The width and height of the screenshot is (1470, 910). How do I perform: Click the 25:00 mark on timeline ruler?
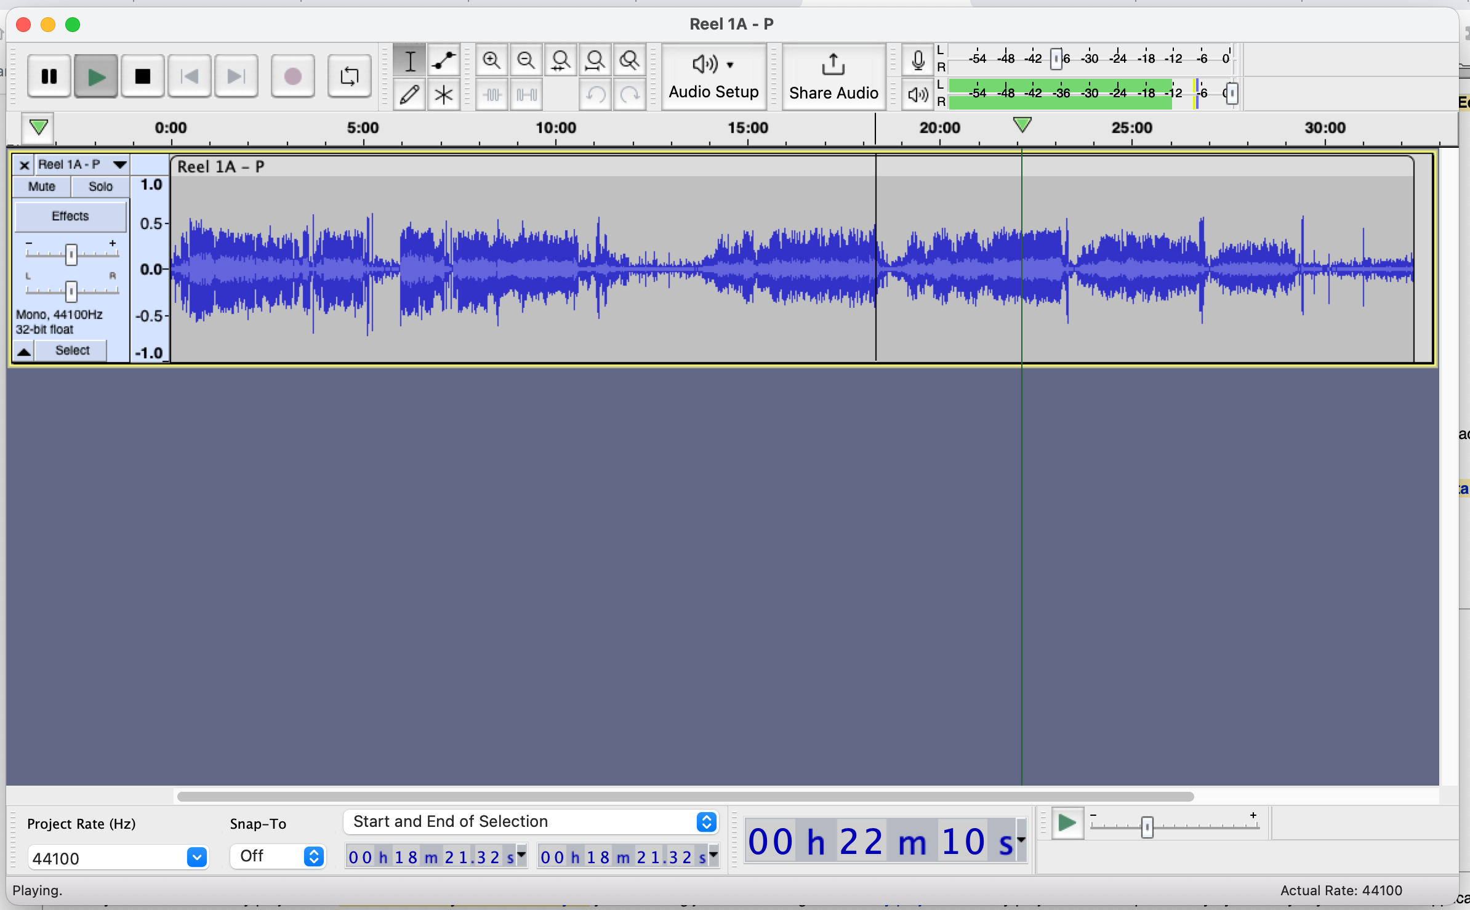click(x=1132, y=128)
